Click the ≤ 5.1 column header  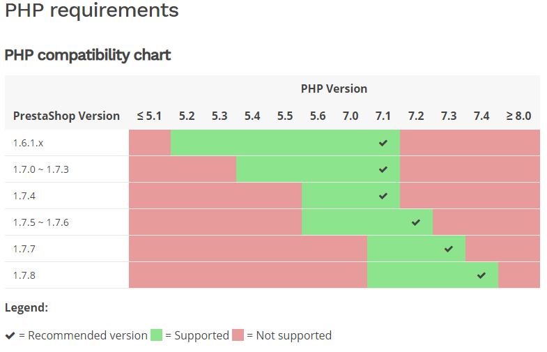[x=149, y=116]
